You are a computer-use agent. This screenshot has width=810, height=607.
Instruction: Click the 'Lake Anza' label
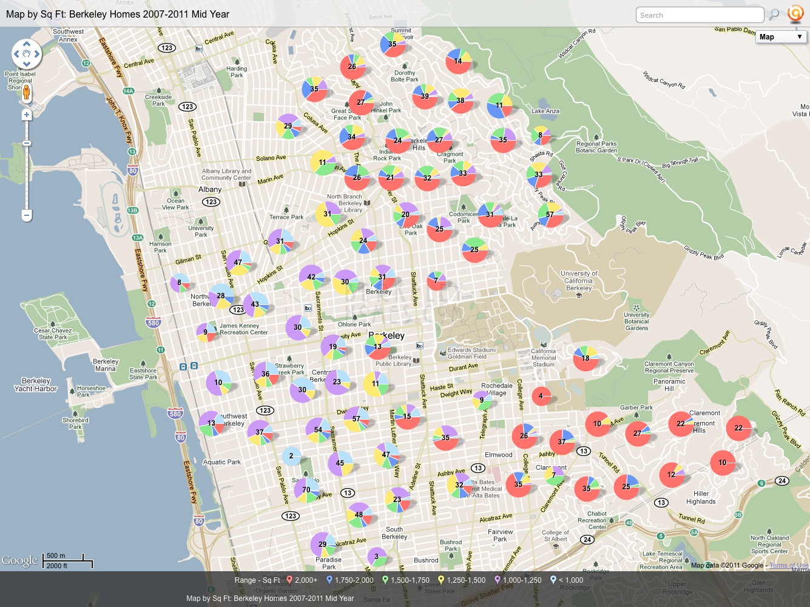pyautogui.click(x=545, y=111)
